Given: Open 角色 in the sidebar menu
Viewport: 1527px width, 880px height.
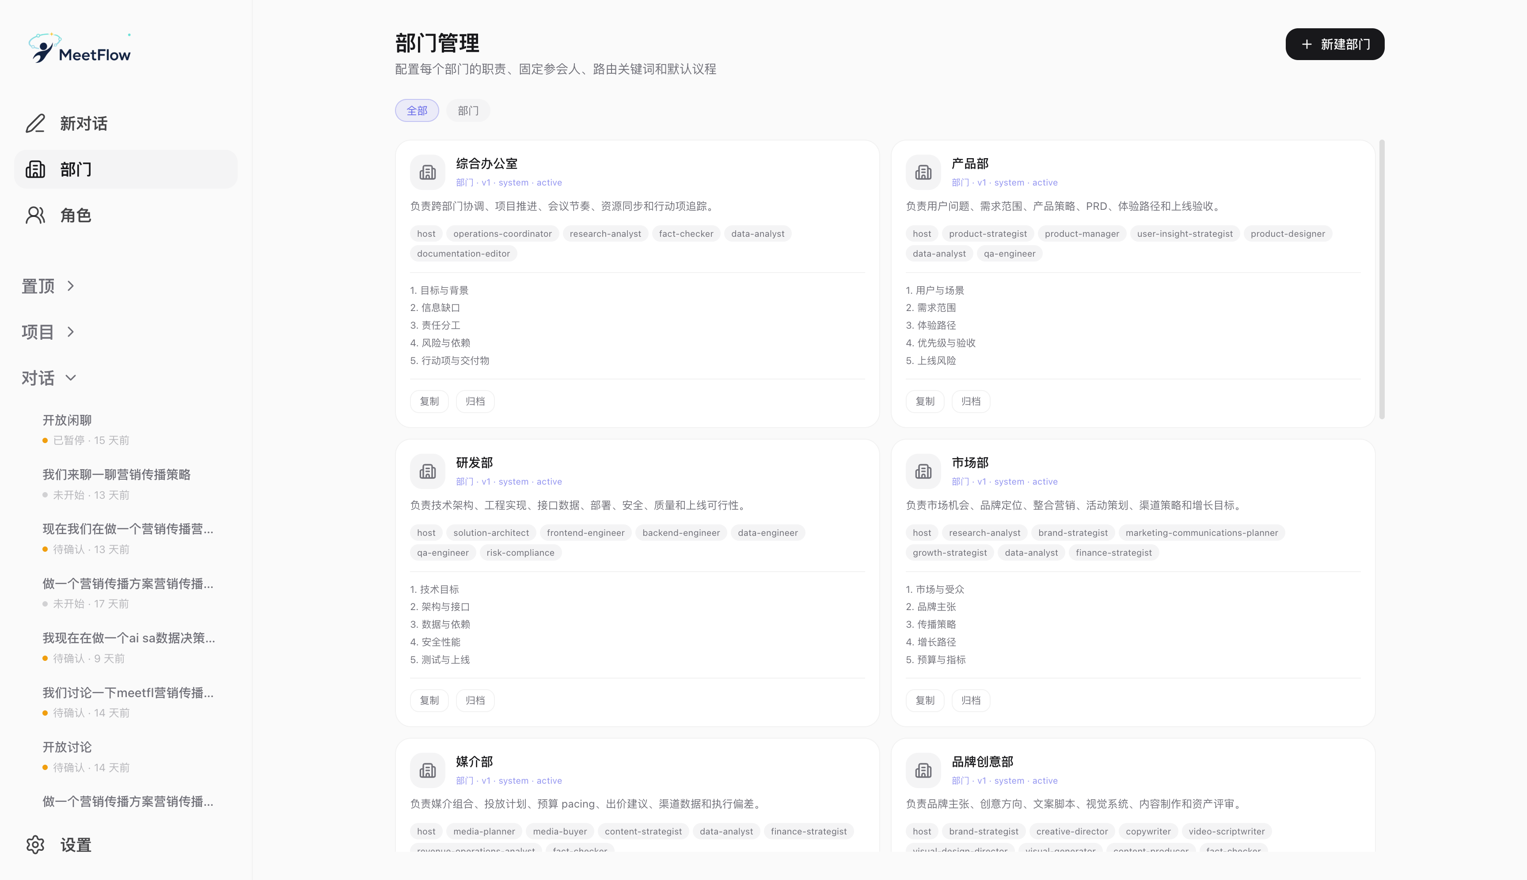Looking at the screenshot, I should pyautogui.click(x=126, y=215).
